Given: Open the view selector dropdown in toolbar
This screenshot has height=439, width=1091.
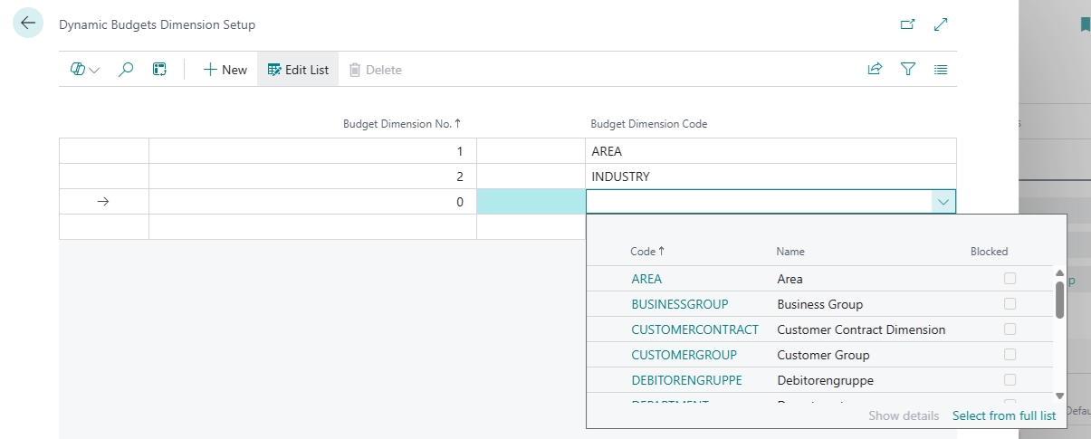Looking at the screenshot, I should click(x=85, y=70).
